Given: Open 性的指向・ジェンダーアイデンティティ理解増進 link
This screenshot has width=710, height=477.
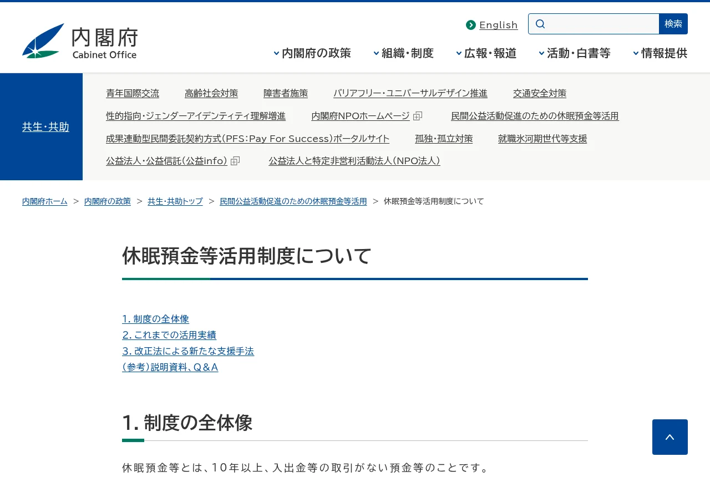Looking at the screenshot, I should click(196, 116).
